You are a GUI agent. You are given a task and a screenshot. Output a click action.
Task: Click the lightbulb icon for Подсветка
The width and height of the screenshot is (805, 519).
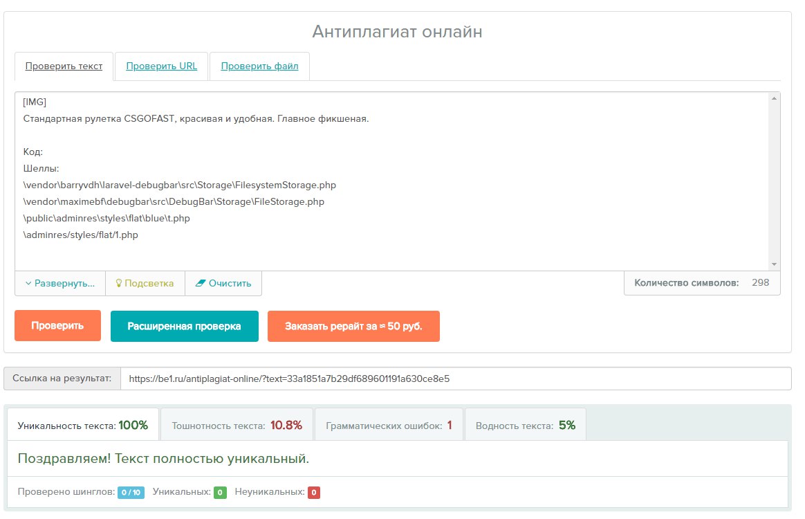click(x=118, y=284)
